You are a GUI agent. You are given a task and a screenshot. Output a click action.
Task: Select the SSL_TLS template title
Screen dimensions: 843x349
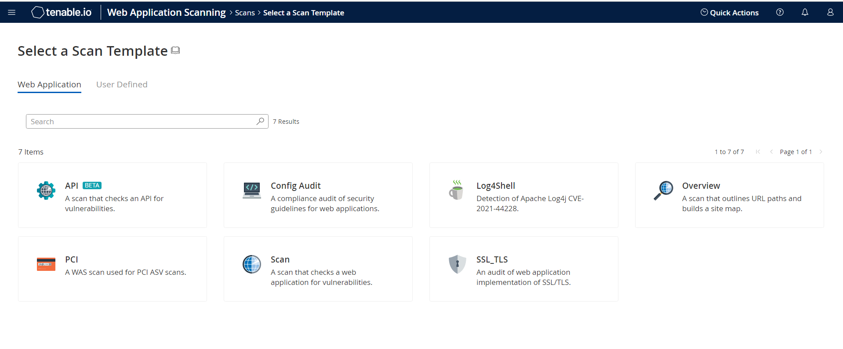click(492, 259)
